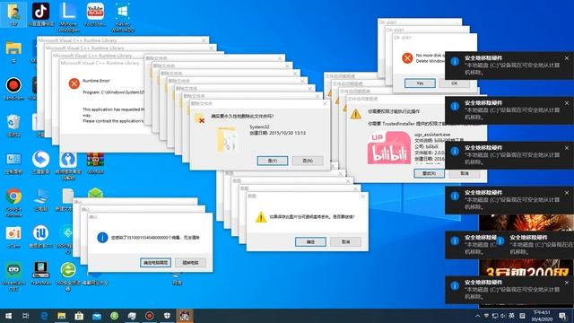Open the Action Center notification icon
This screenshot has width=574, height=323.
(x=563, y=316)
